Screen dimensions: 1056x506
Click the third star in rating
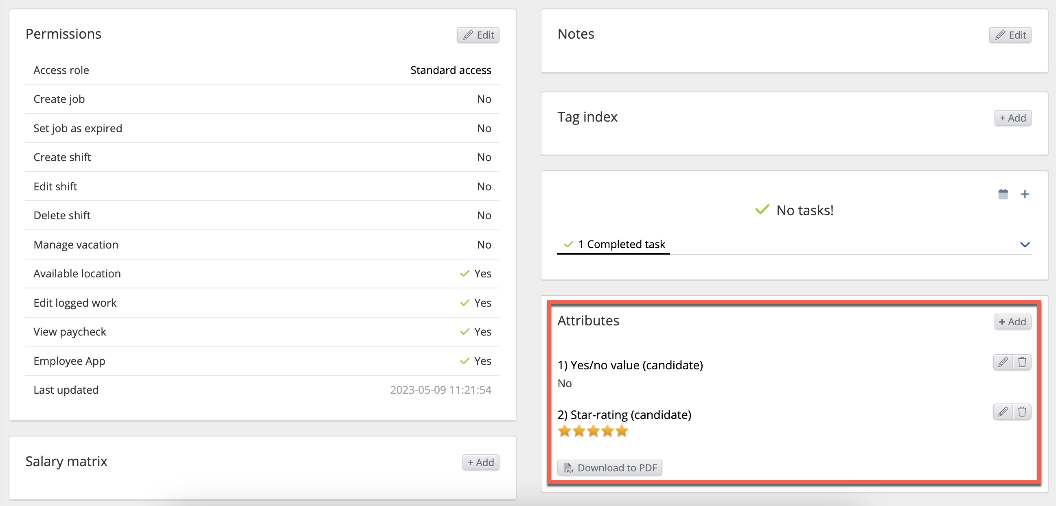593,431
